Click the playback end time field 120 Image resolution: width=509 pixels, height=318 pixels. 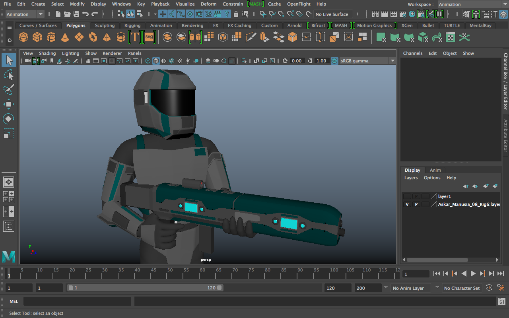[x=338, y=288]
